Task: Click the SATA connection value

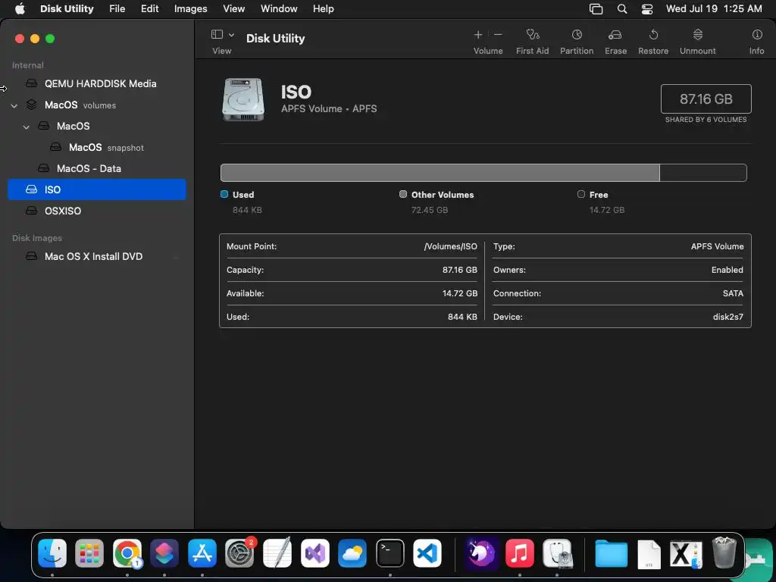Action: [x=733, y=293]
